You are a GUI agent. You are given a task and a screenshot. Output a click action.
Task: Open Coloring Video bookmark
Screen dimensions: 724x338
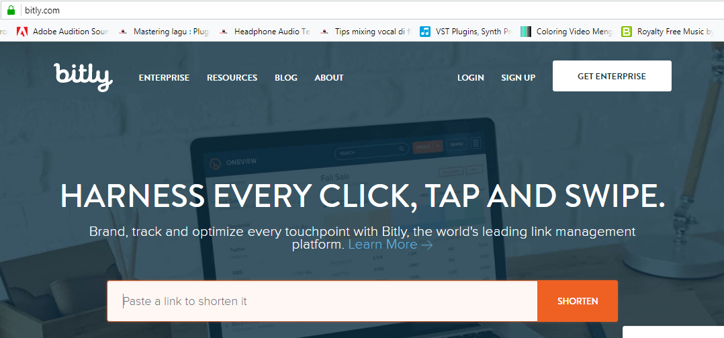point(567,32)
